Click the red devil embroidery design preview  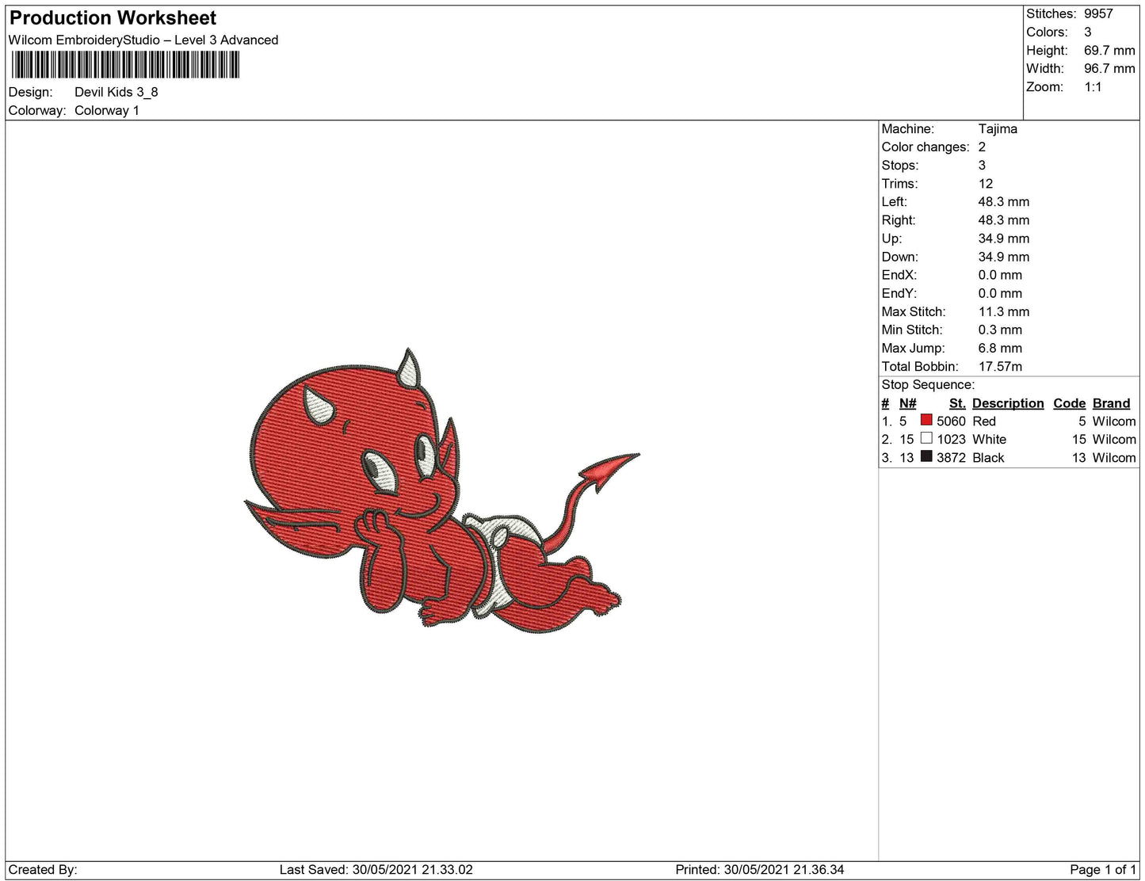tap(442, 490)
